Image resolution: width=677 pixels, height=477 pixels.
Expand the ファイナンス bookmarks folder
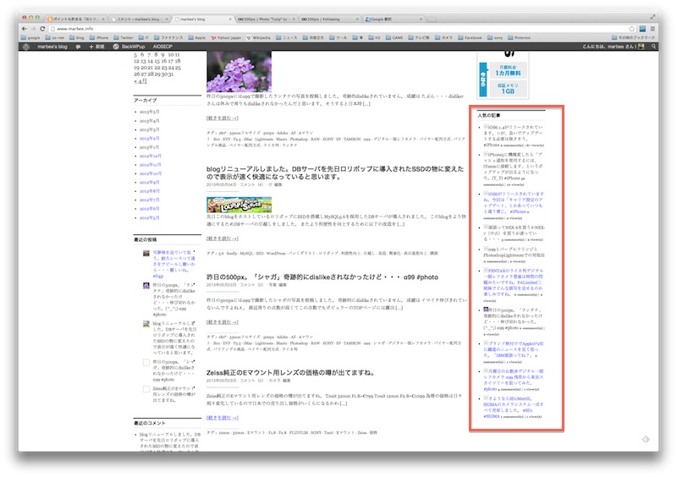point(168,37)
